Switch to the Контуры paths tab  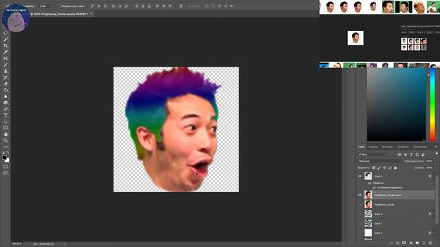[388, 147]
